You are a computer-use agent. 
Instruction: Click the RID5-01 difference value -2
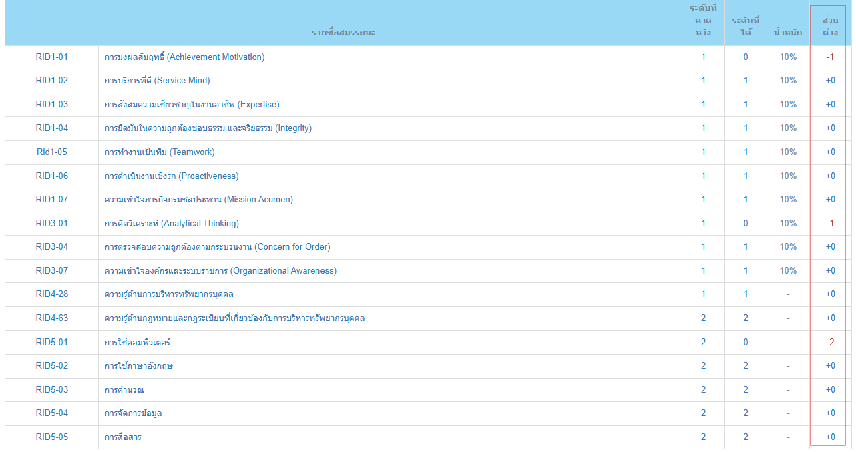[830, 343]
